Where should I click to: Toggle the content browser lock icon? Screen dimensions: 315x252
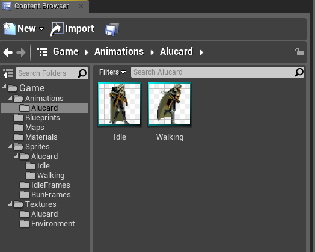point(299,52)
